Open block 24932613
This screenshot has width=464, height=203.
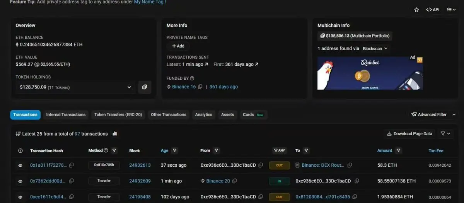click(x=140, y=165)
